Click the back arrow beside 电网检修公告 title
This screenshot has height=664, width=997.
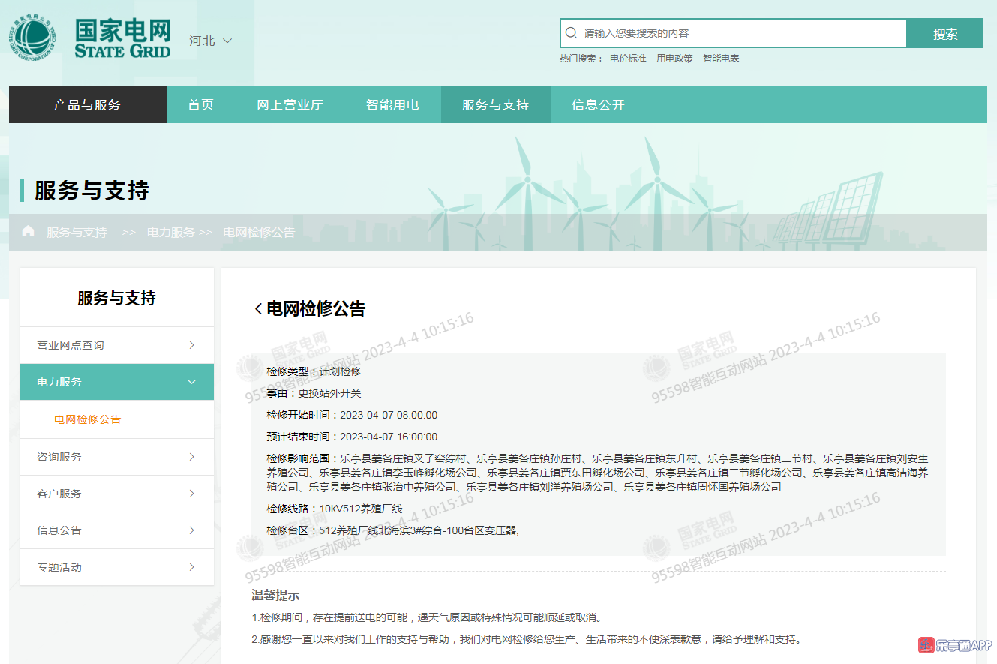(x=258, y=309)
